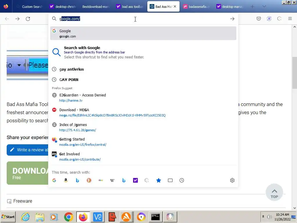297x223 pixels.
Task: Search this time with Wikipedia
Action: 112,180
